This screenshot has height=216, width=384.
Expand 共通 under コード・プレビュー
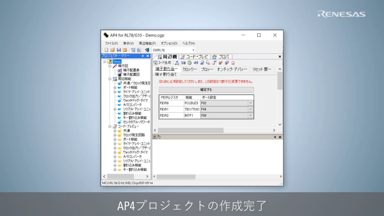[x=115, y=131]
